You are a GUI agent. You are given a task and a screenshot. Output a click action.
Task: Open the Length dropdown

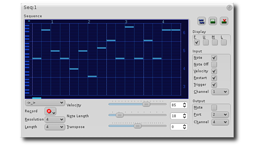55,127
